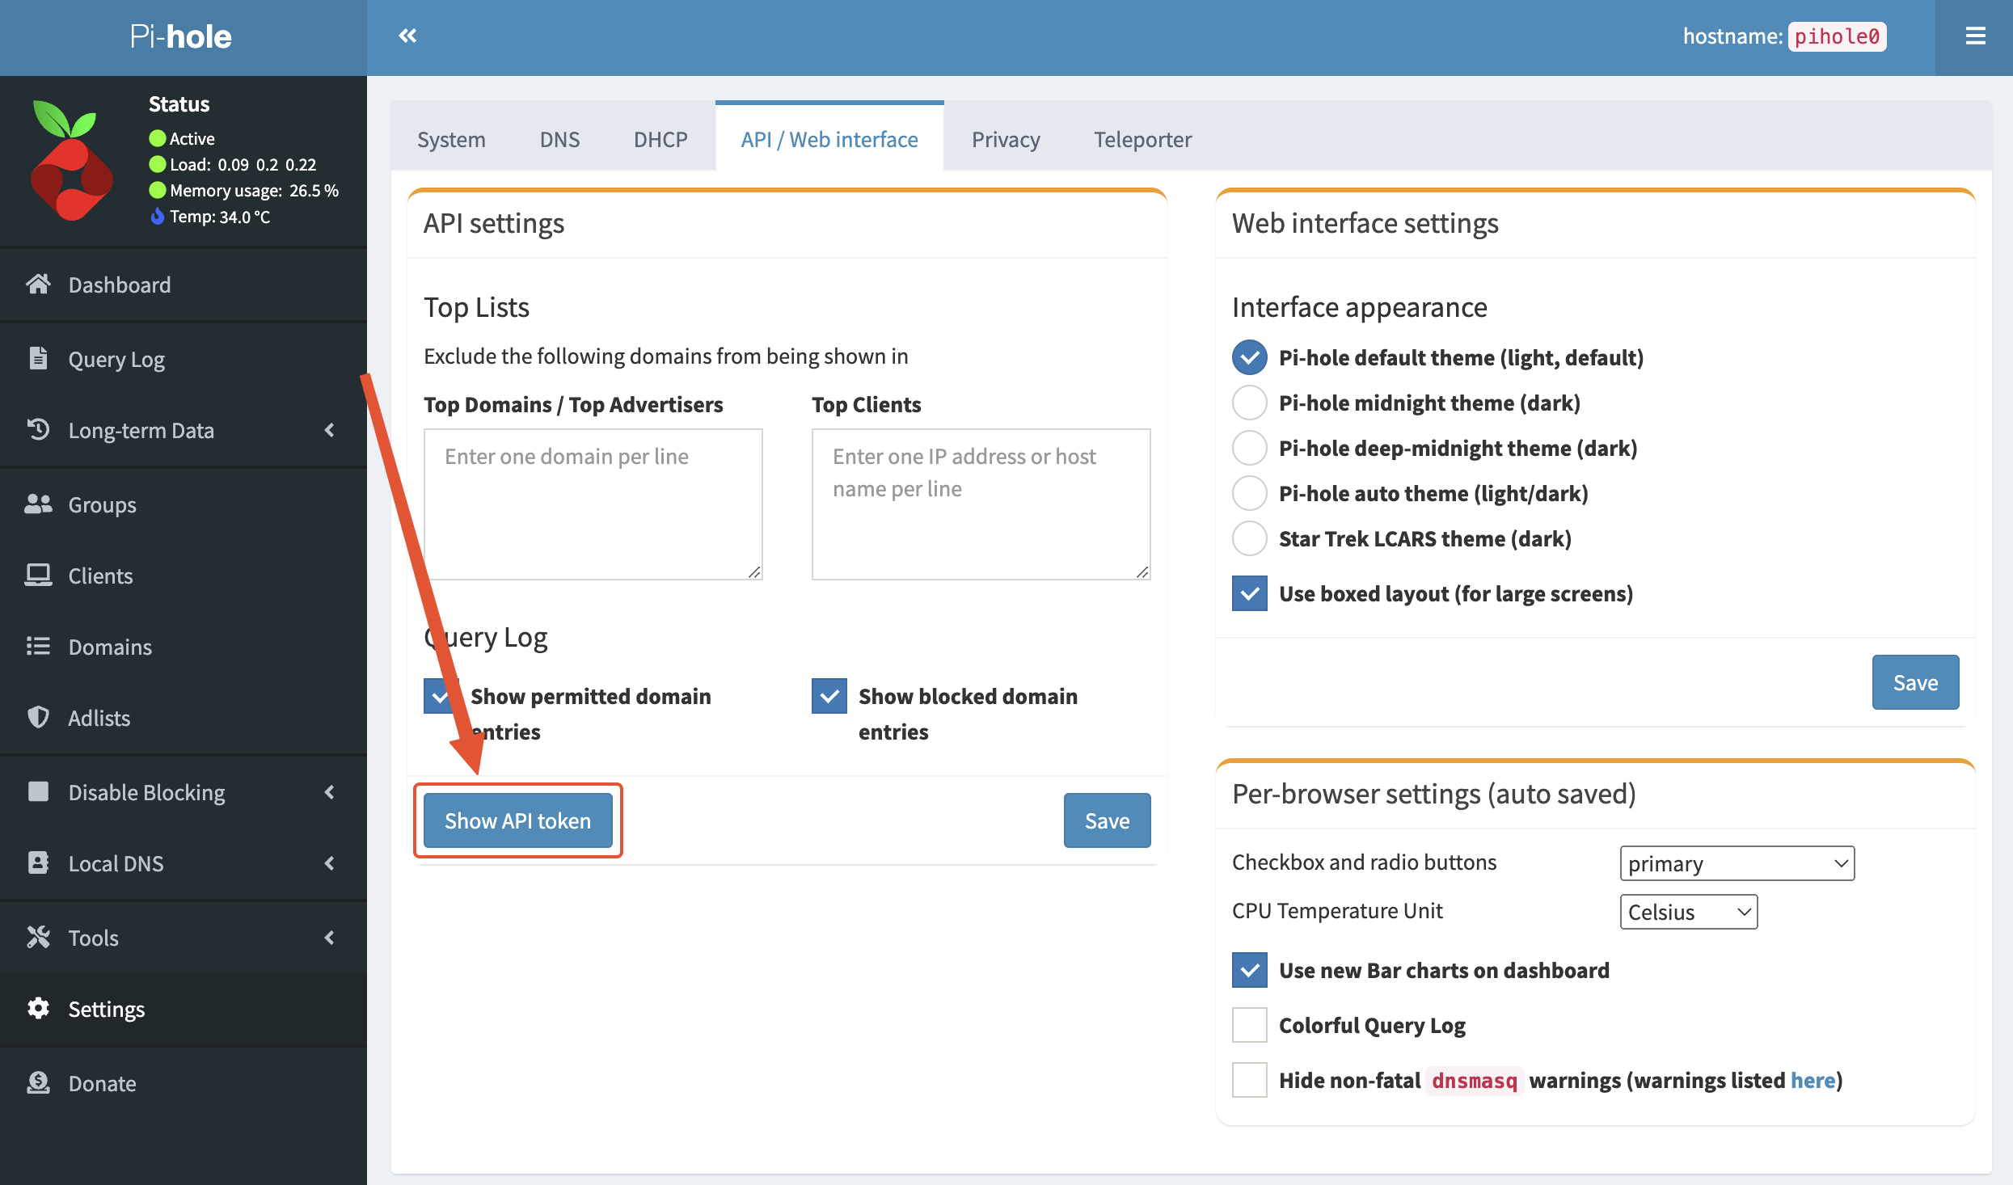Click the Clients laptop icon
This screenshot has height=1185, width=2013.
(x=38, y=576)
